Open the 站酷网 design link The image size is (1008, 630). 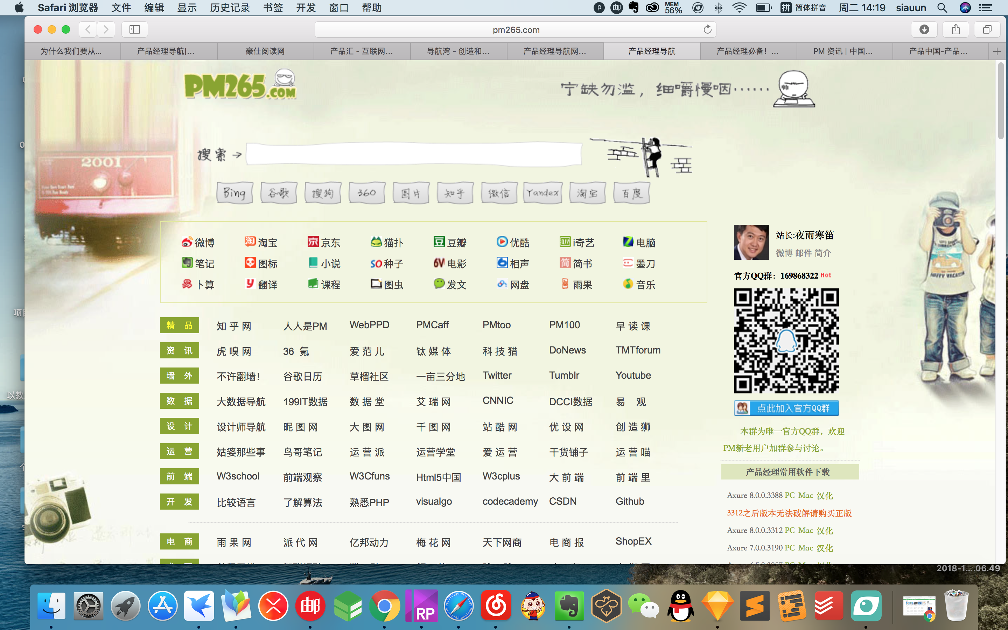click(500, 427)
